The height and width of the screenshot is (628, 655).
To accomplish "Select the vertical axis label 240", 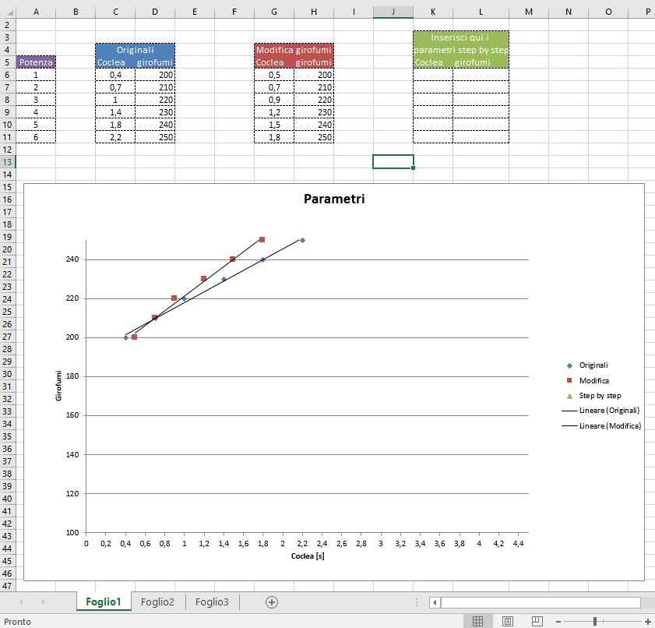I will pyautogui.click(x=72, y=259).
